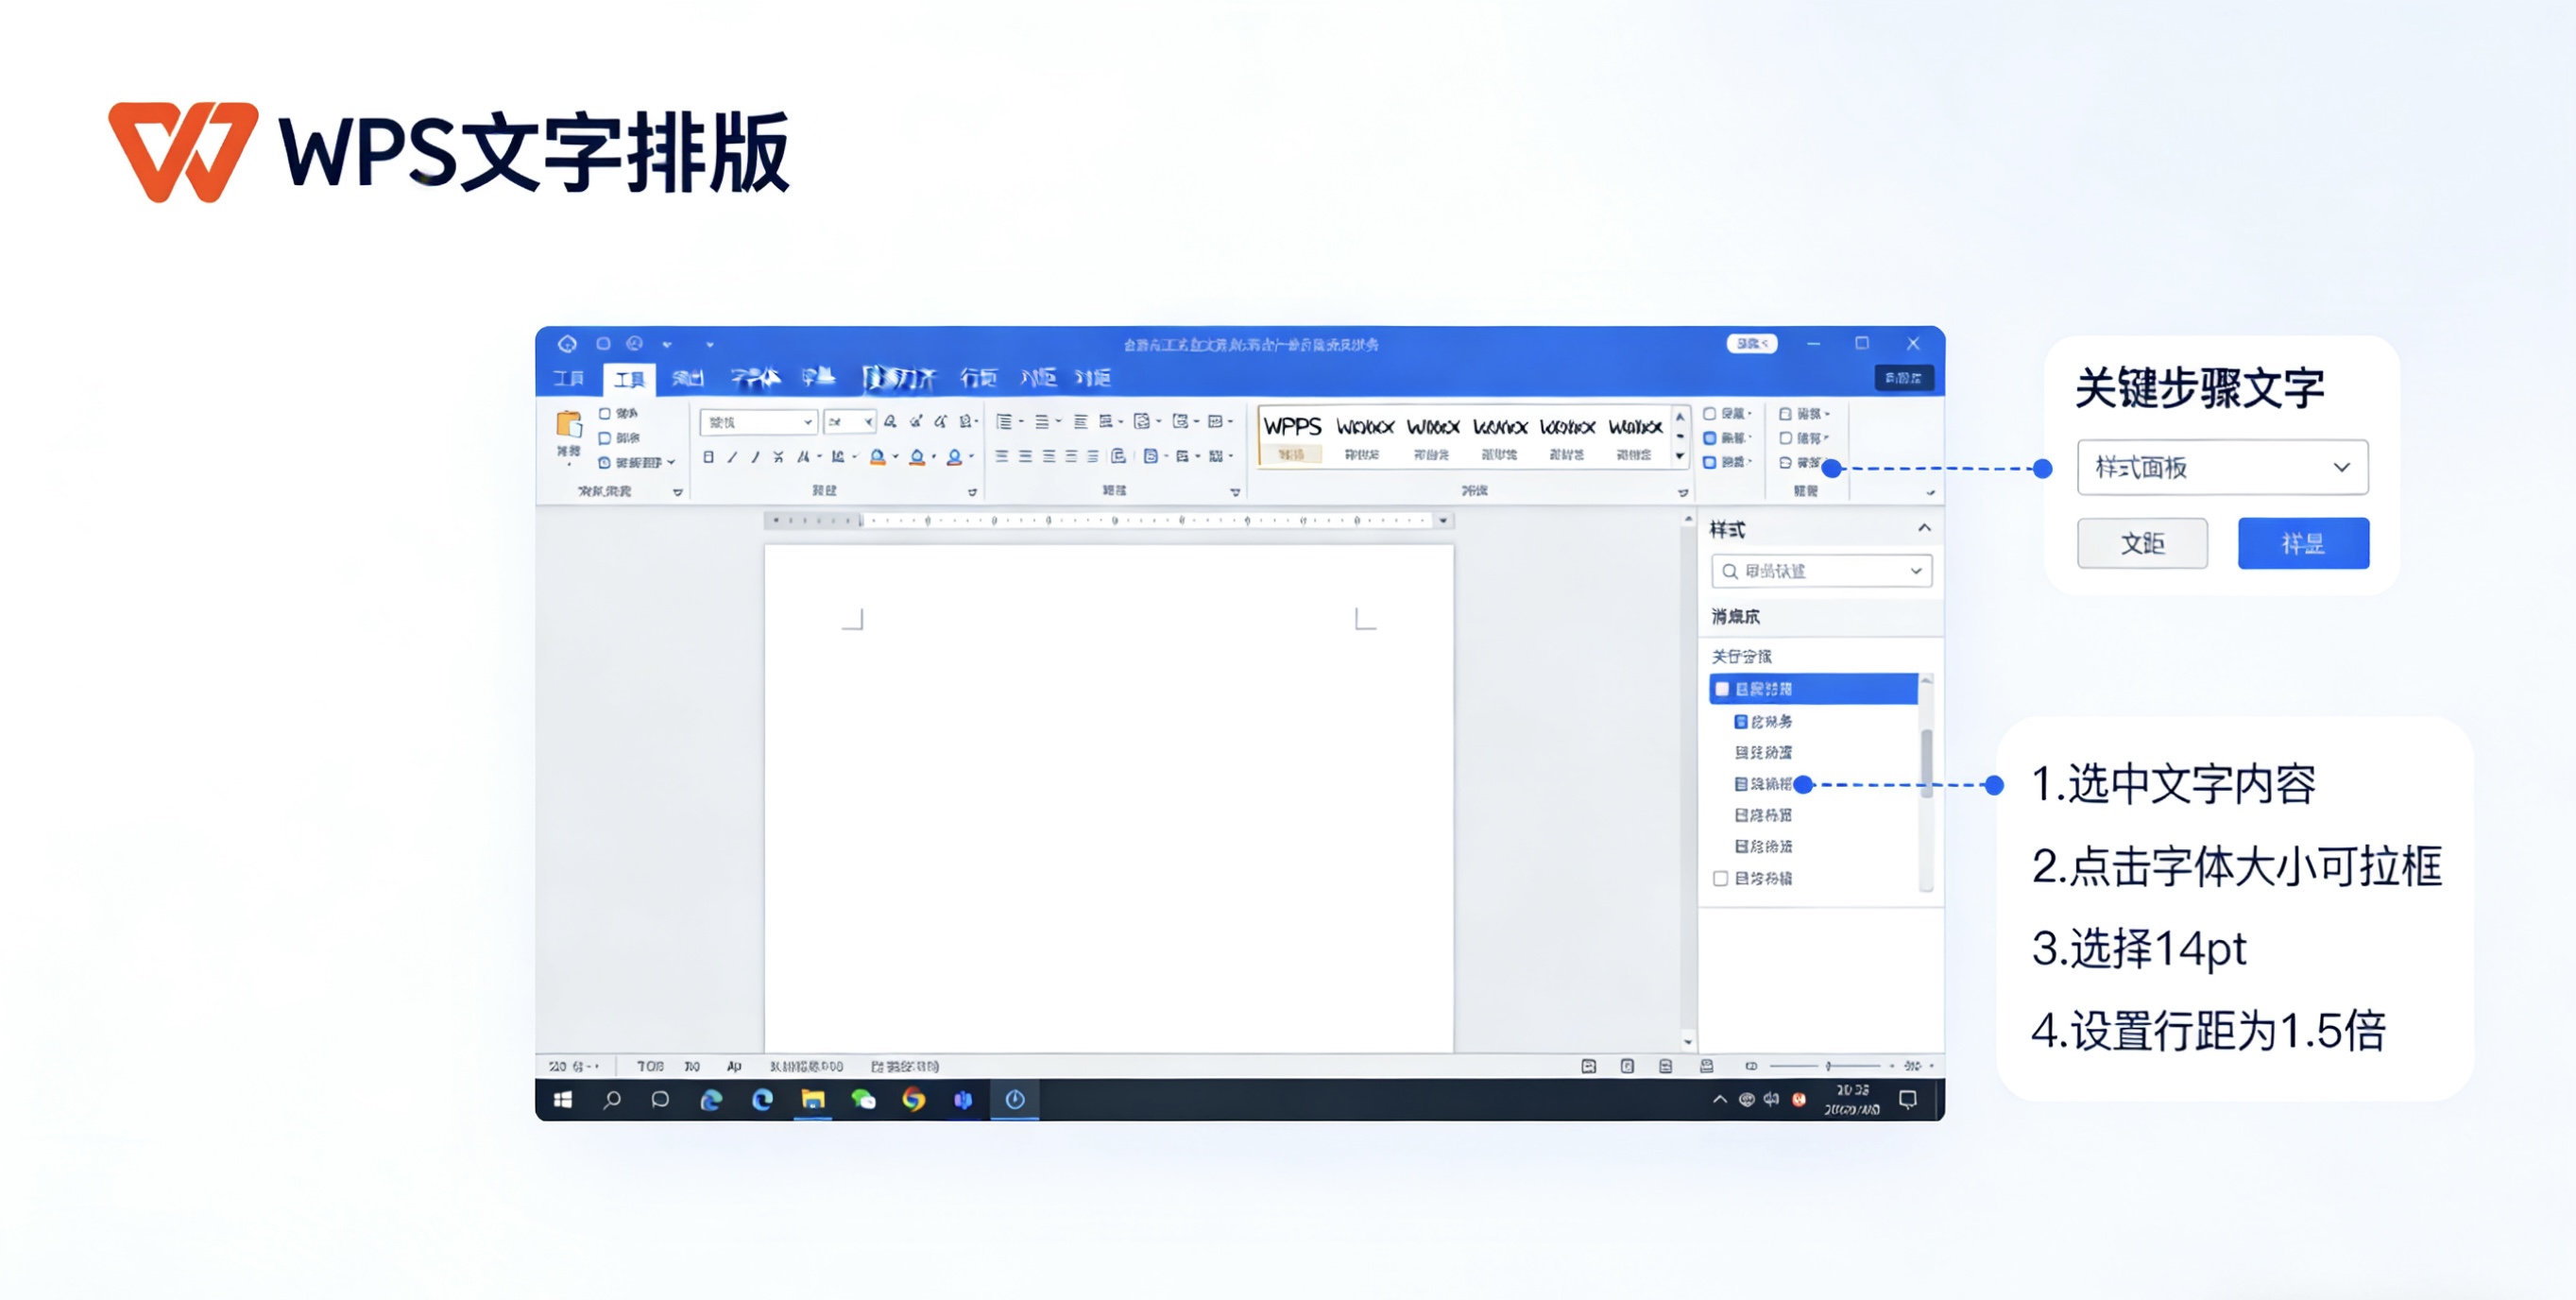Collapse the 样式 panel using its chevron

click(x=1923, y=529)
